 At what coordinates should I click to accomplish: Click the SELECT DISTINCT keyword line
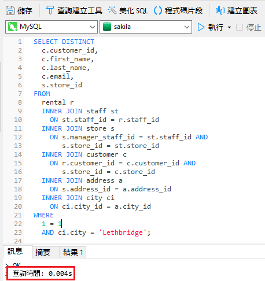64,42
